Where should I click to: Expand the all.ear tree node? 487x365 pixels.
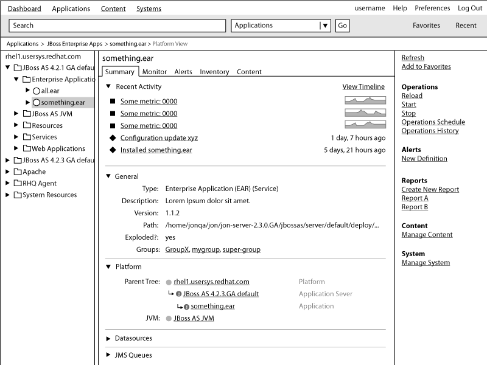27,90
